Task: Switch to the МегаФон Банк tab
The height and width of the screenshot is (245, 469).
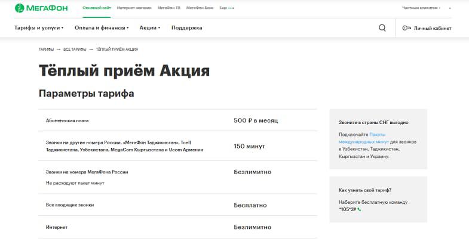Action: coord(200,8)
